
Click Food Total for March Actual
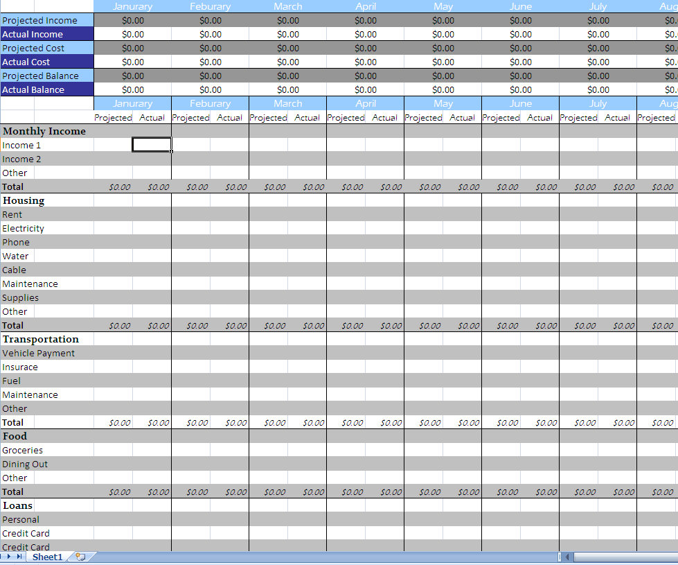pyautogui.click(x=313, y=492)
